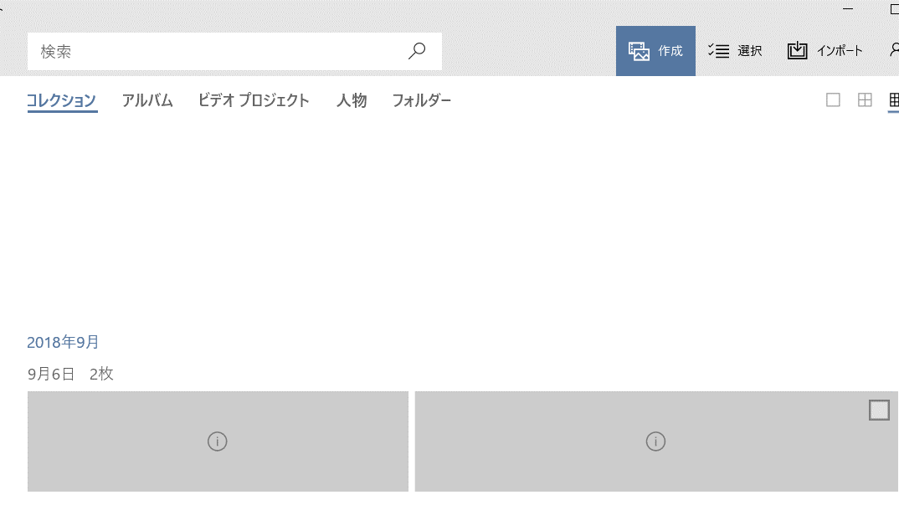This screenshot has height=505, width=899.
Task: Switch to ビデオ プロジェクト tab
Action: (x=254, y=100)
